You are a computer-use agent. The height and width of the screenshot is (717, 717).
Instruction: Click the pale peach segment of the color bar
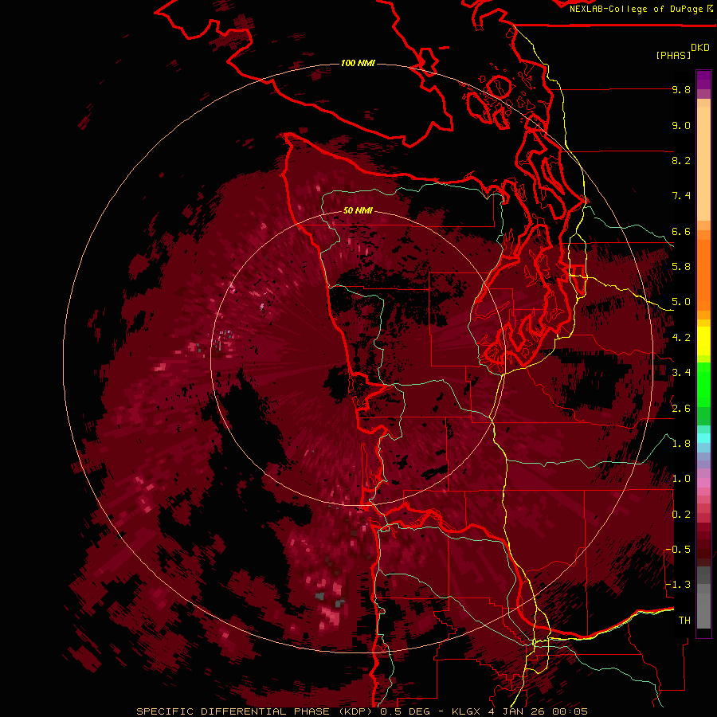point(703,165)
